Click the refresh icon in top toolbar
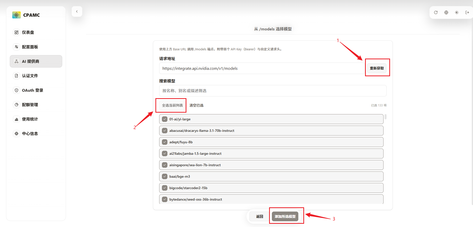The width and height of the screenshot is (473, 227). tap(436, 12)
